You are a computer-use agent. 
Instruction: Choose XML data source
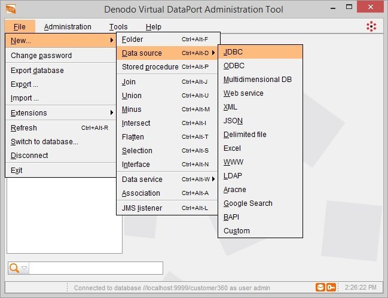click(260, 107)
